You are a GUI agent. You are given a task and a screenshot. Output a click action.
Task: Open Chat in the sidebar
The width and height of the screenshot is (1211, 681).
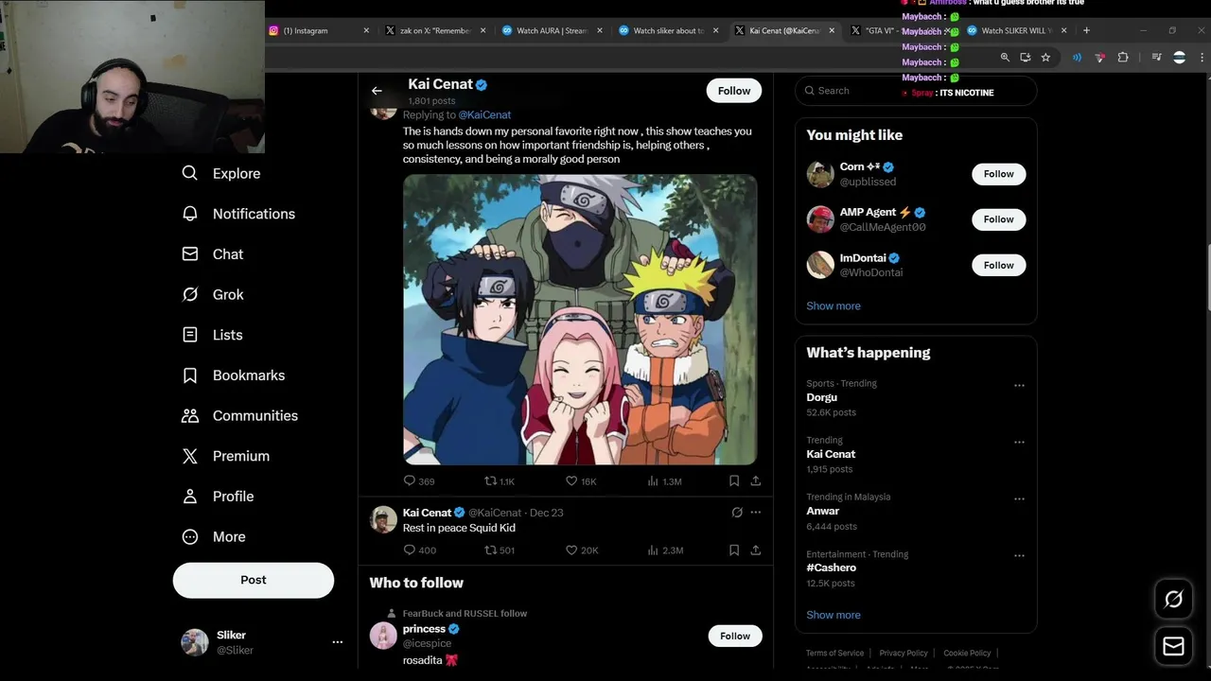click(x=213, y=254)
